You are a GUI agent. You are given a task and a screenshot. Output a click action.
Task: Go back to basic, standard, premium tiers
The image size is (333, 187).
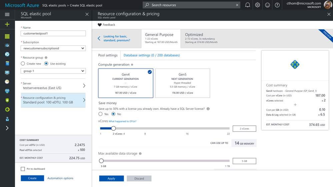(x=116, y=38)
